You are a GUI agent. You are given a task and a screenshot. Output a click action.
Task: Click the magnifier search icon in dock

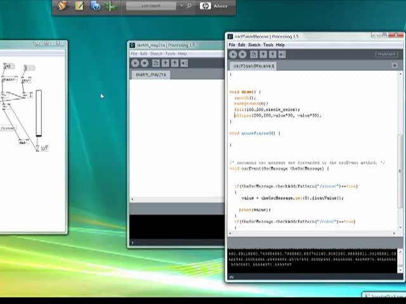(x=189, y=6)
